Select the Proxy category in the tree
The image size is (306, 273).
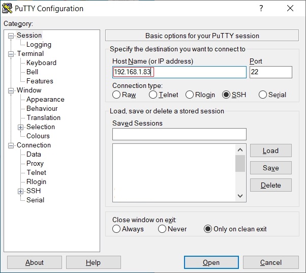[35, 163]
